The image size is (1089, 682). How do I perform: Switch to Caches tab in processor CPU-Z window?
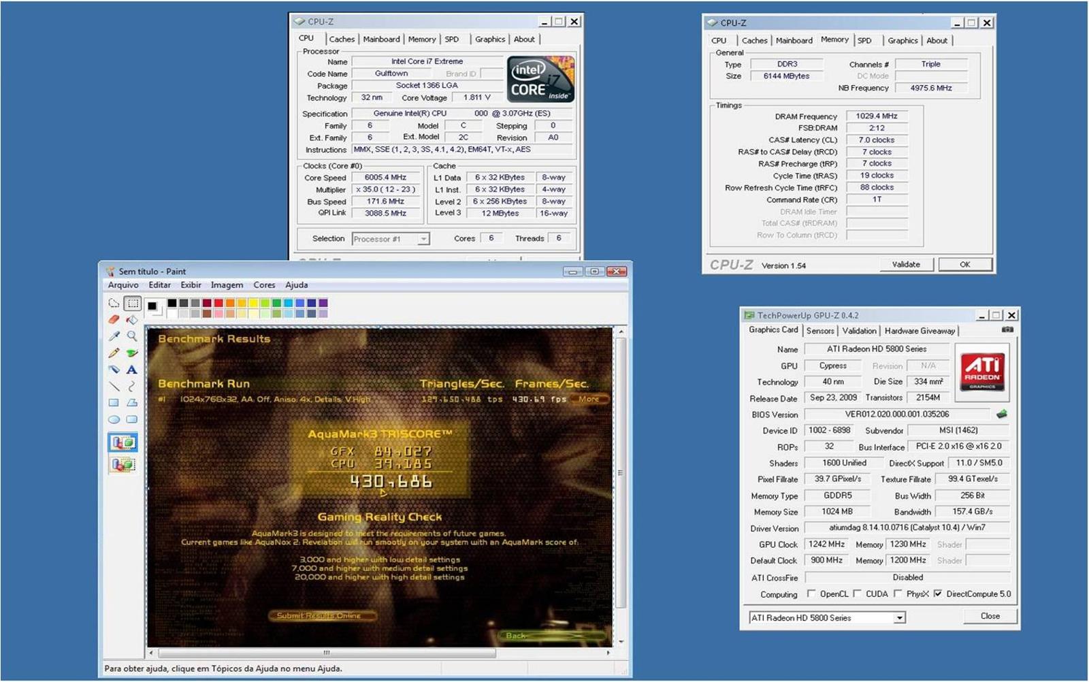point(342,39)
